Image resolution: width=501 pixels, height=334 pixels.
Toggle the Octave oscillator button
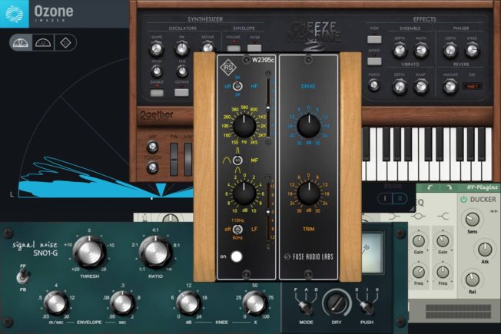(181, 93)
